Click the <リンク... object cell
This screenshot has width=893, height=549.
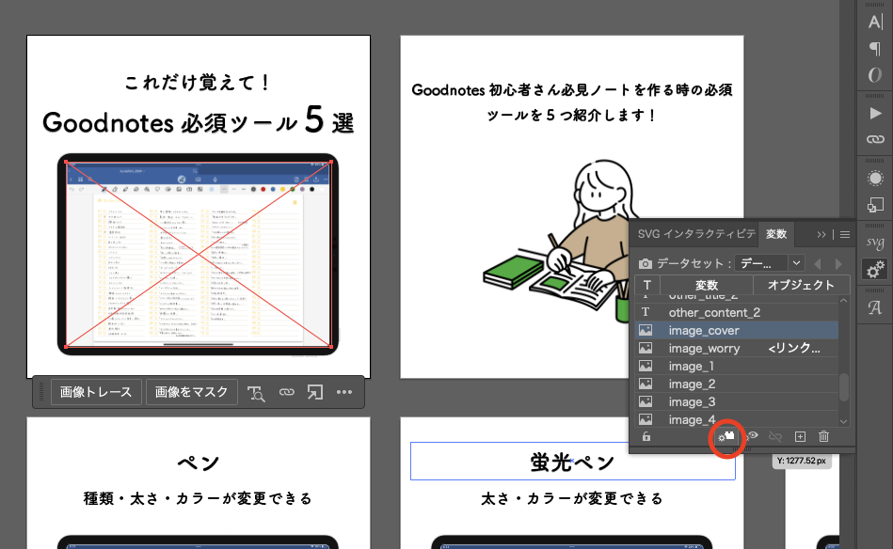pos(794,348)
